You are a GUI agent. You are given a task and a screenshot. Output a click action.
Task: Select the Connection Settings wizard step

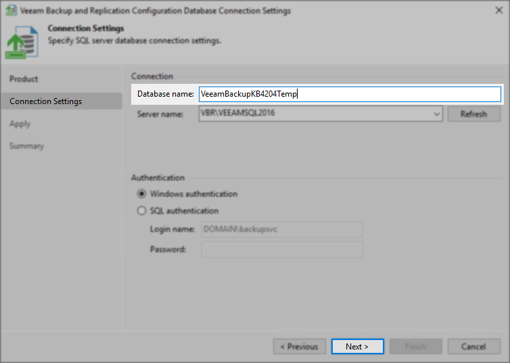point(62,101)
